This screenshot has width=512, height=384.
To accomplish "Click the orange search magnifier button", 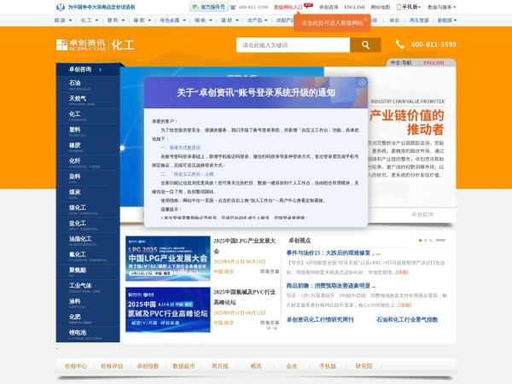I will click(x=365, y=45).
